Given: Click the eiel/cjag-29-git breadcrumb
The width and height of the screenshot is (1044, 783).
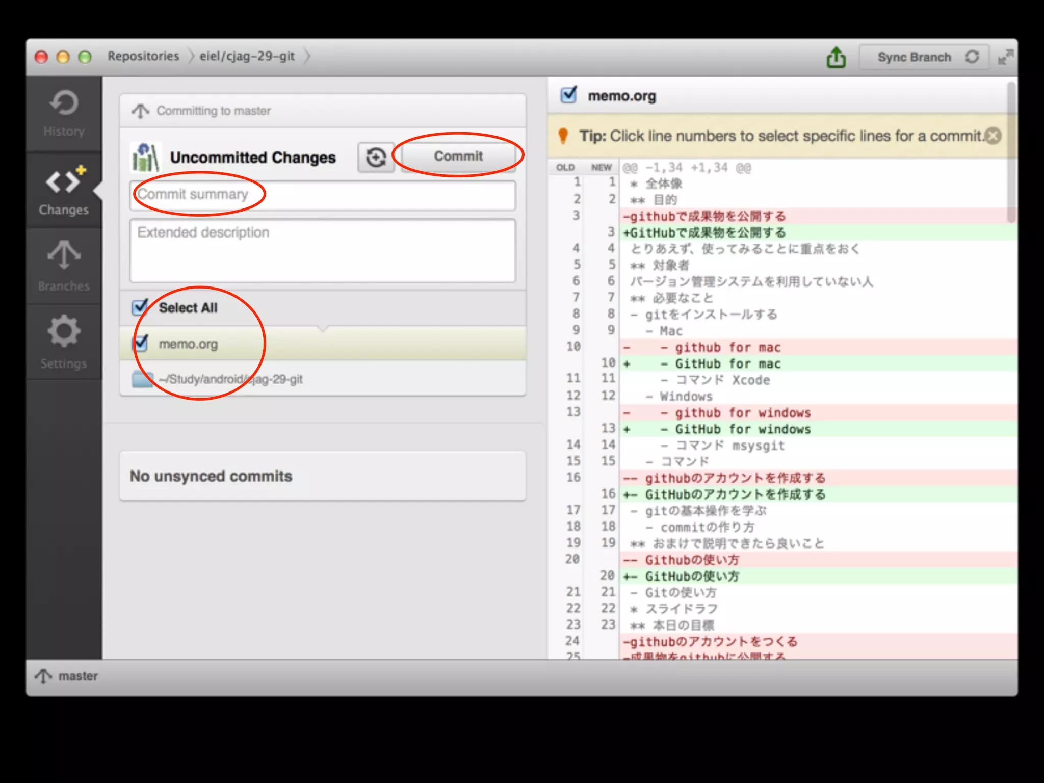Looking at the screenshot, I should [247, 56].
